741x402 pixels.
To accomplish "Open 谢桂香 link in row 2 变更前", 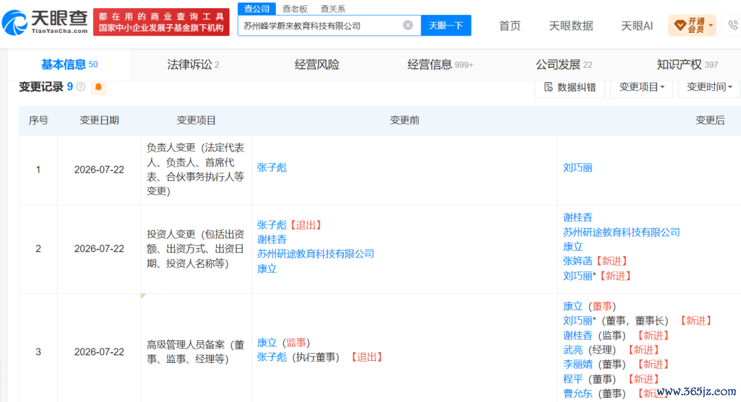I will point(272,240).
